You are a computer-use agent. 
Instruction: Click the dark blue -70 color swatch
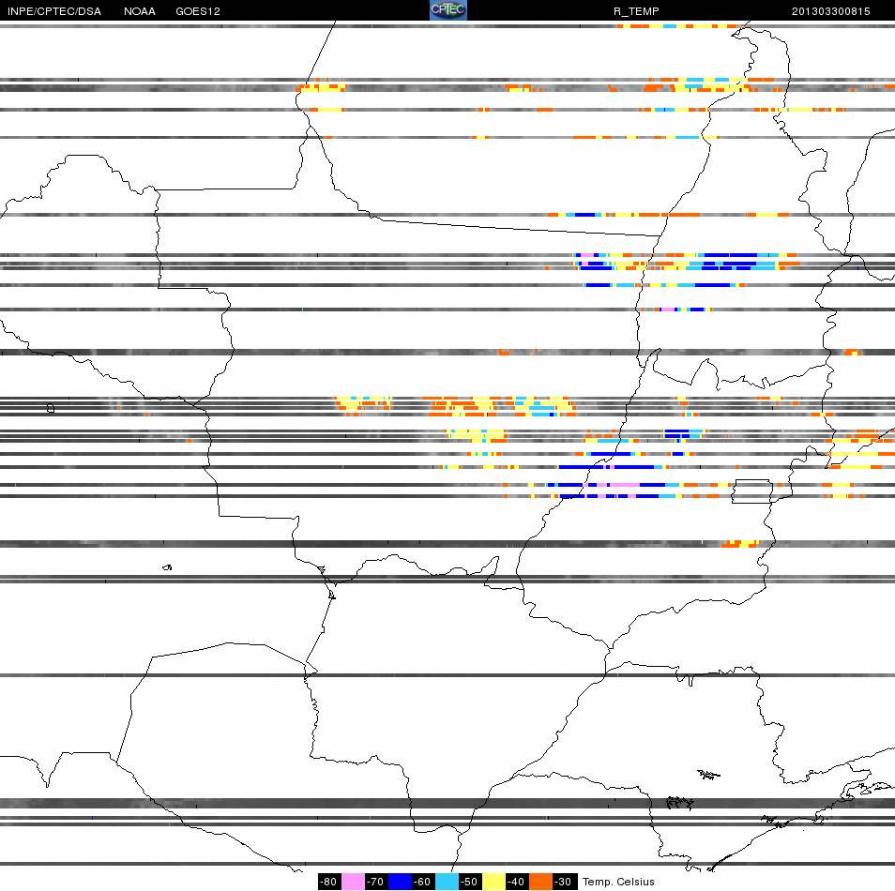[400, 882]
